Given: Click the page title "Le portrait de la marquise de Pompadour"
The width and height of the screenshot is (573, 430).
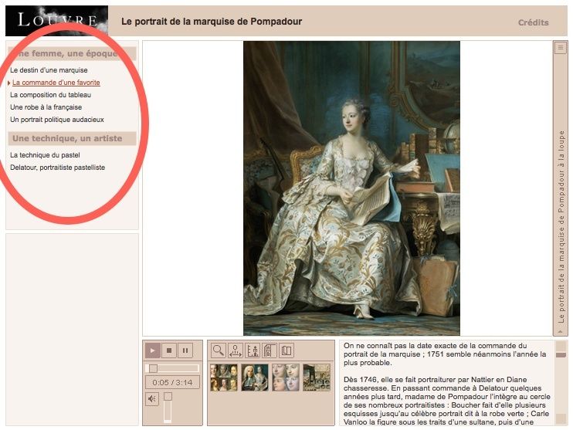Looking at the screenshot, I should tap(212, 22).
